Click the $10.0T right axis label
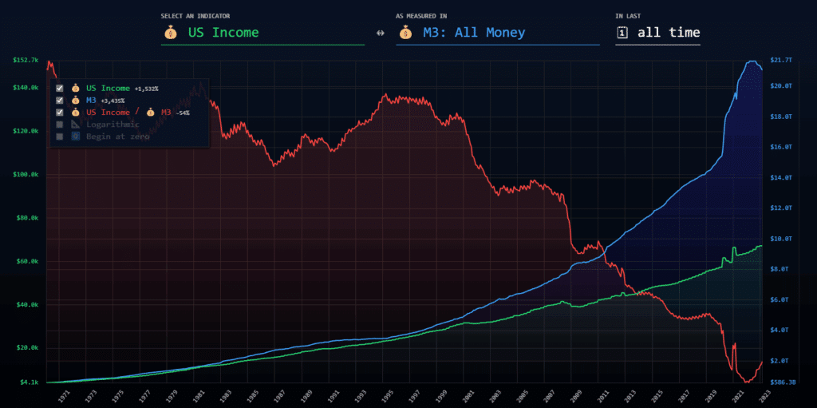 click(780, 239)
